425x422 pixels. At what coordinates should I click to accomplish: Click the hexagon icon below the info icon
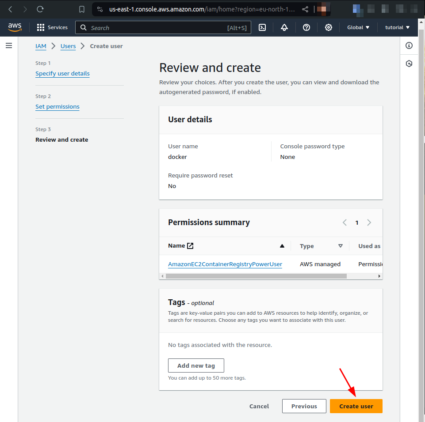click(x=409, y=64)
